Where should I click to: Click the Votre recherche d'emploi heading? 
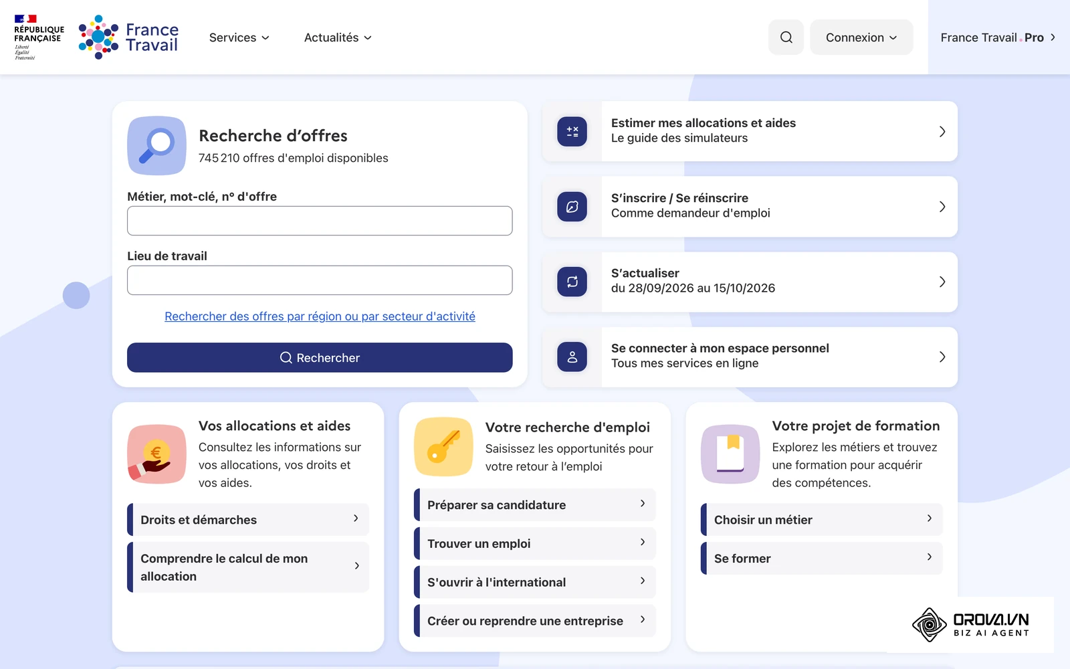(568, 427)
